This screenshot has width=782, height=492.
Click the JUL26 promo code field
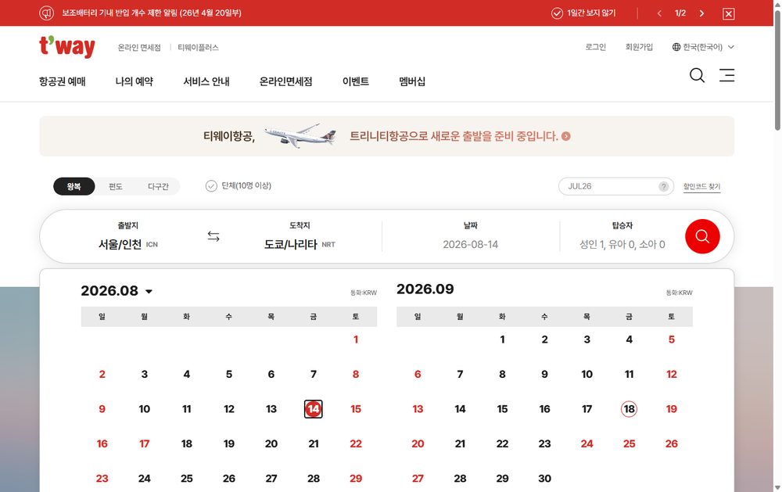[611, 186]
